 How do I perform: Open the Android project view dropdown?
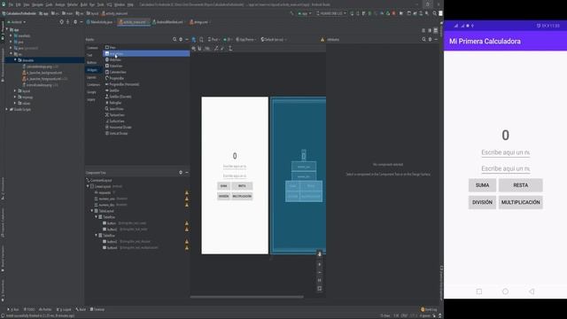point(17,22)
